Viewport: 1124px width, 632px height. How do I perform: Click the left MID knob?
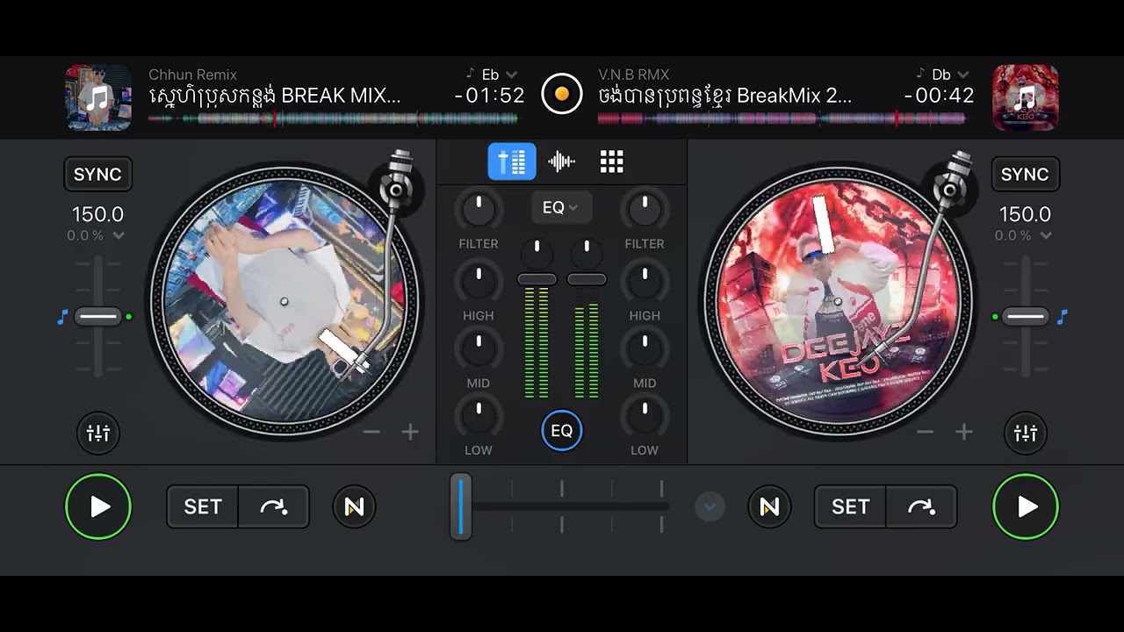pos(479,349)
